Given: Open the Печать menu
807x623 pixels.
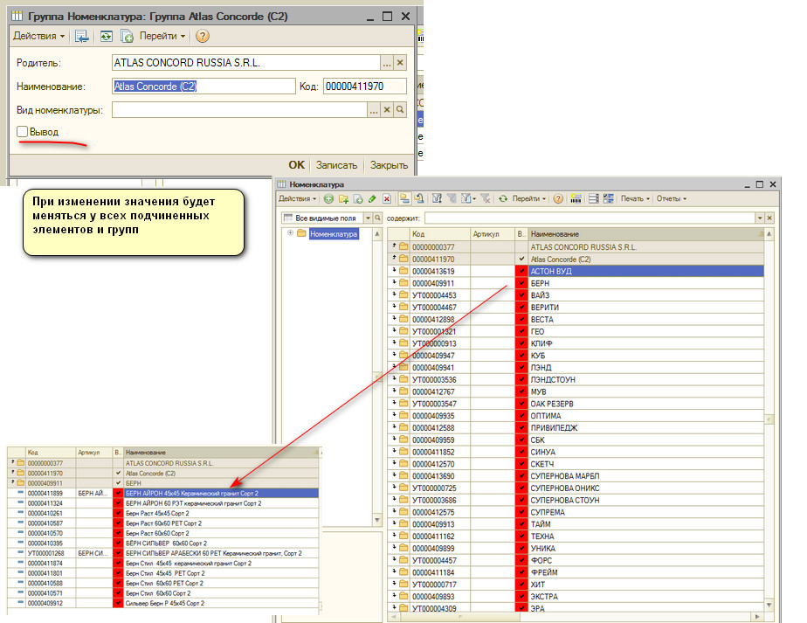Looking at the screenshot, I should point(634,199).
